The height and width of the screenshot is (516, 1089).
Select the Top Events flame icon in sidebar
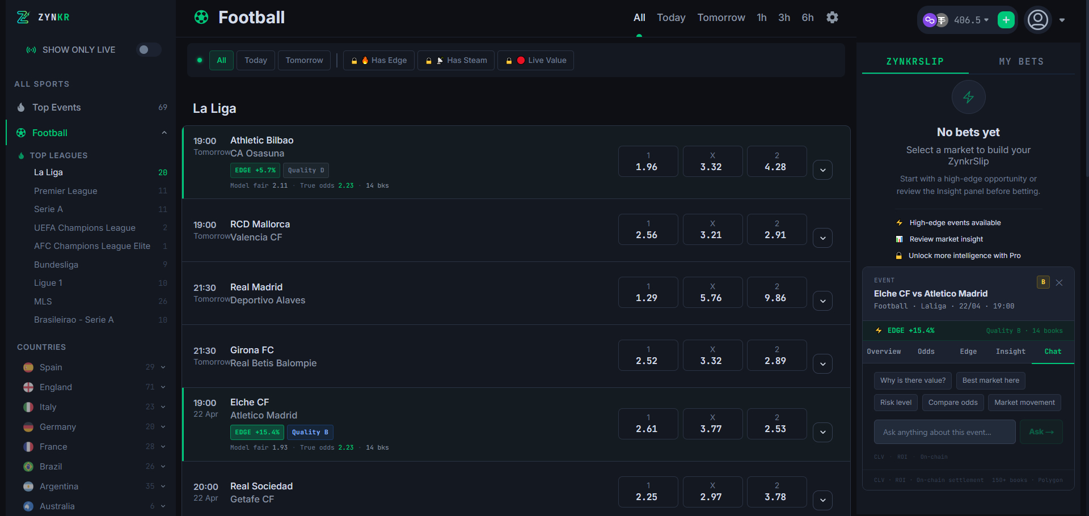(x=20, y=107)
